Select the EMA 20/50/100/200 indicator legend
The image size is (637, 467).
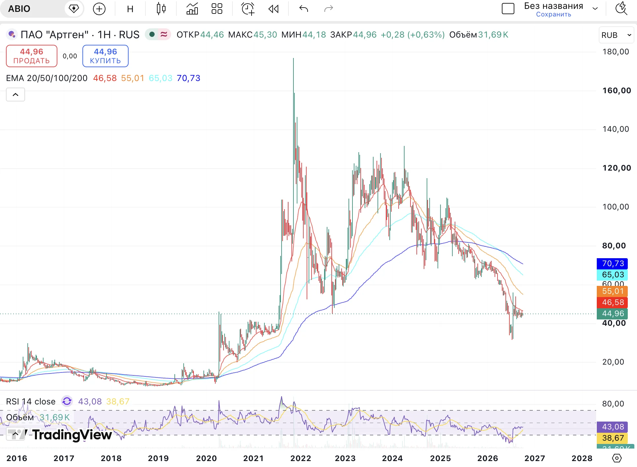point(47,78)
